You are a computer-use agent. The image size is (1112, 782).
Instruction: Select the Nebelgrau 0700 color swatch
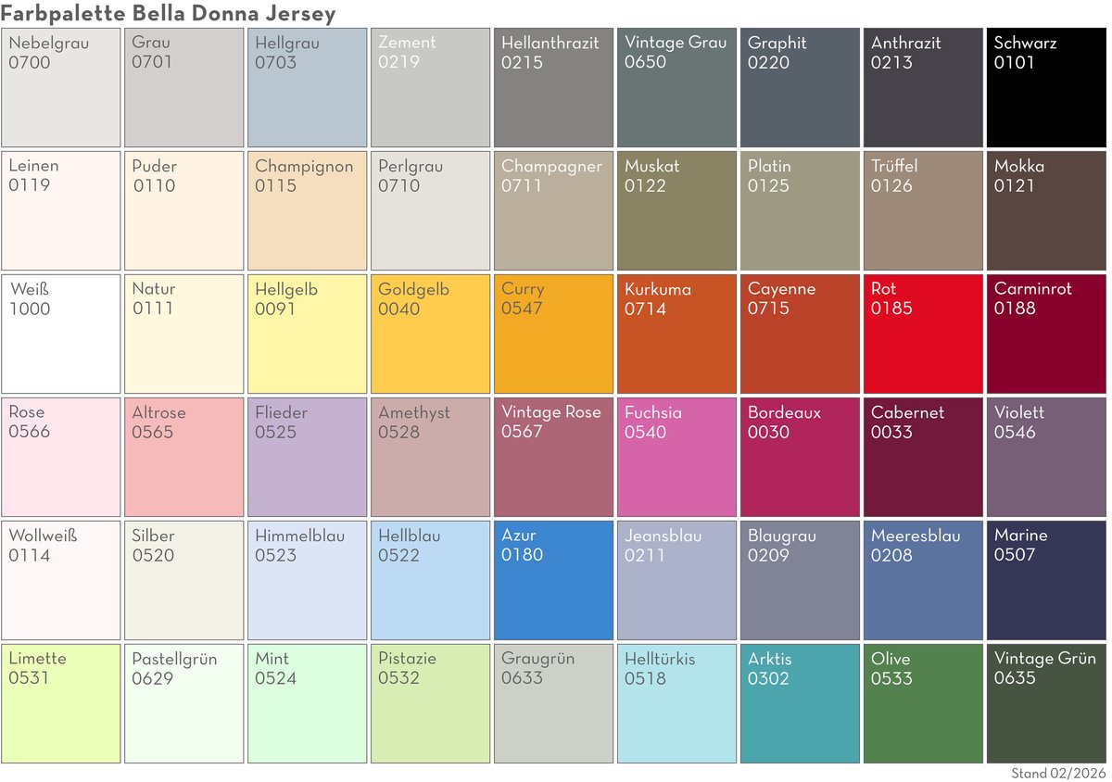61,87
